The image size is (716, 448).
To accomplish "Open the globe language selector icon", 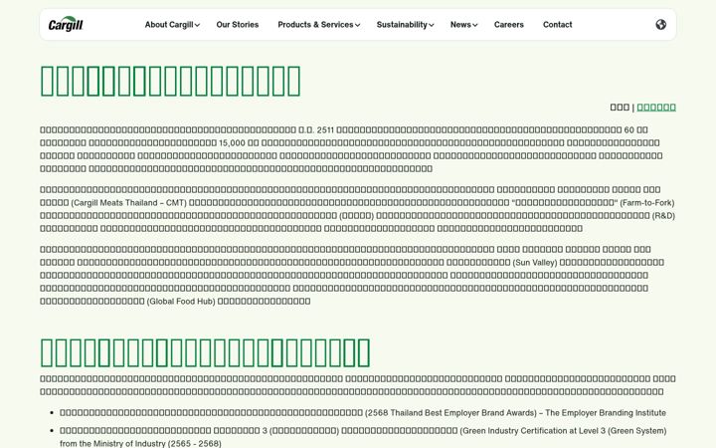I will click(x=660, y=24).
